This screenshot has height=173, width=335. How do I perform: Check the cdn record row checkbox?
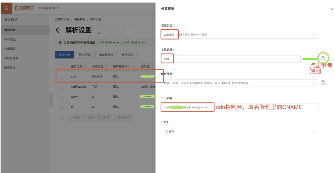click(62, 76)
